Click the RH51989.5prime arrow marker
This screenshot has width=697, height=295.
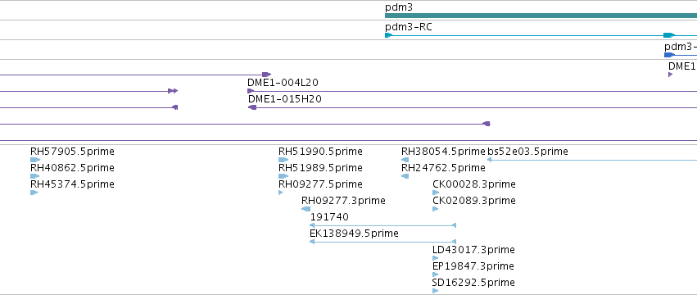(283, 176)
